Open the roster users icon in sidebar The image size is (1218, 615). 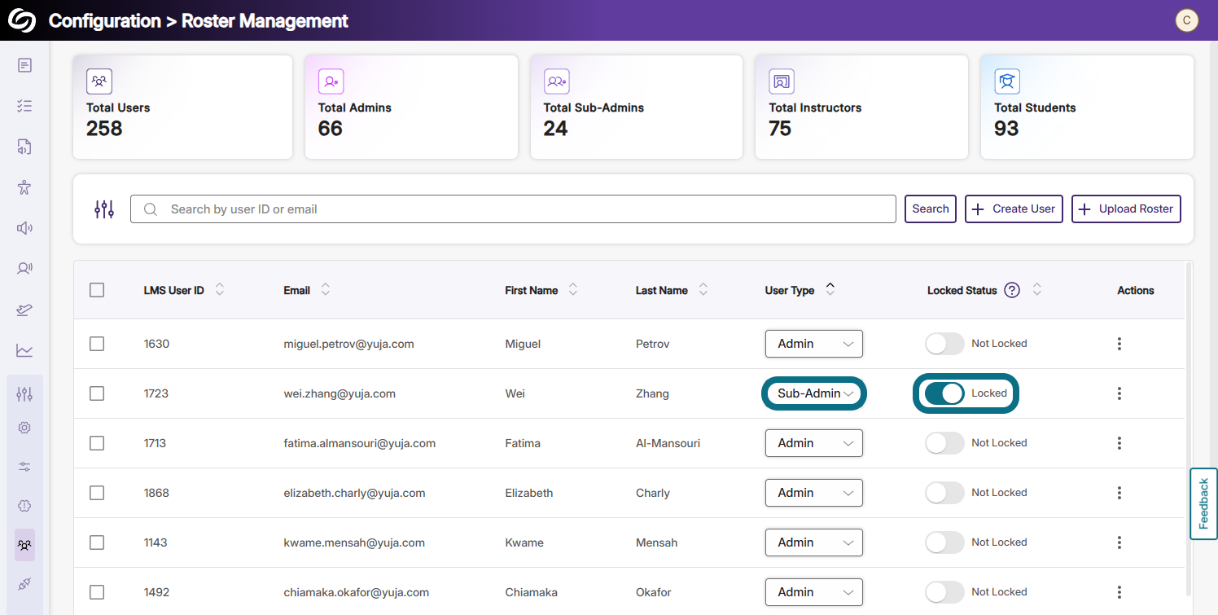(24, 545)
